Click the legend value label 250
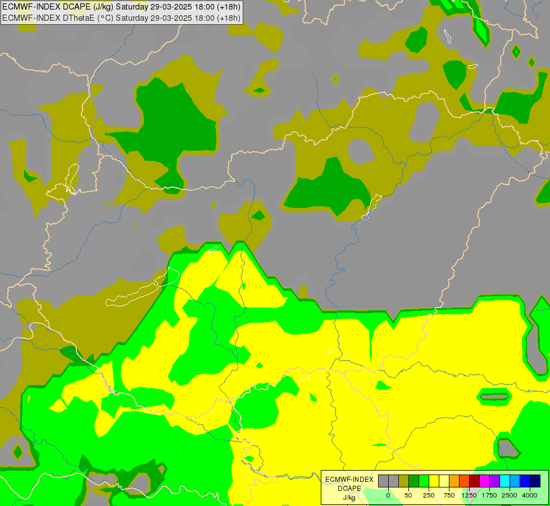 click(429, 495)
